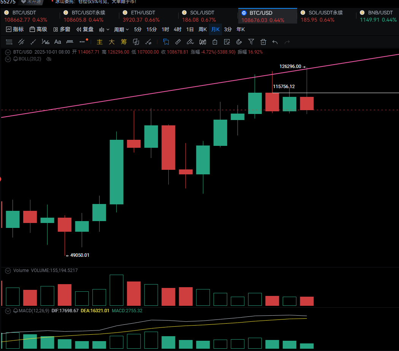
Task: Click the 复盘 replay button
Action: tap(85, 29)
